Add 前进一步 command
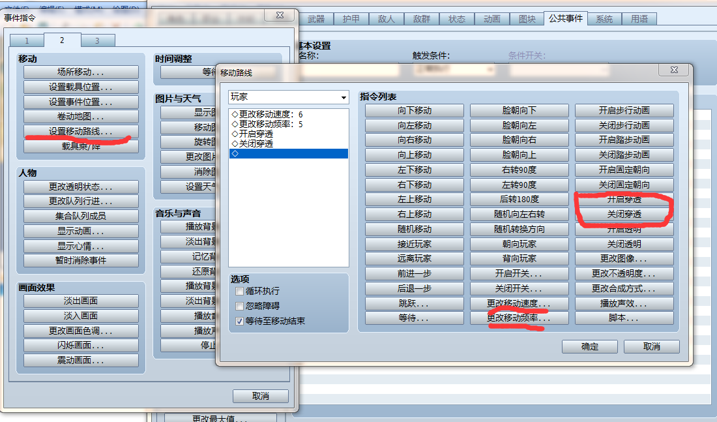717x422 pixels. tap(415, 274)
